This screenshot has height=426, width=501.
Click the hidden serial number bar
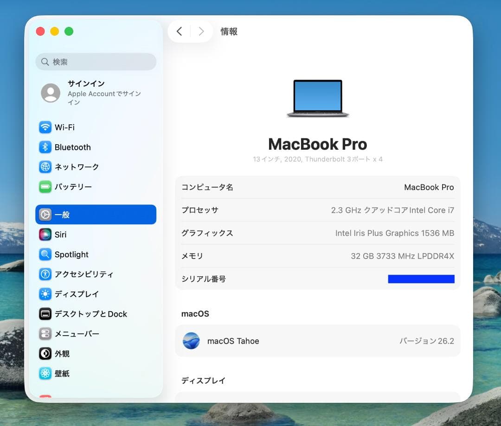coord(421,279)
